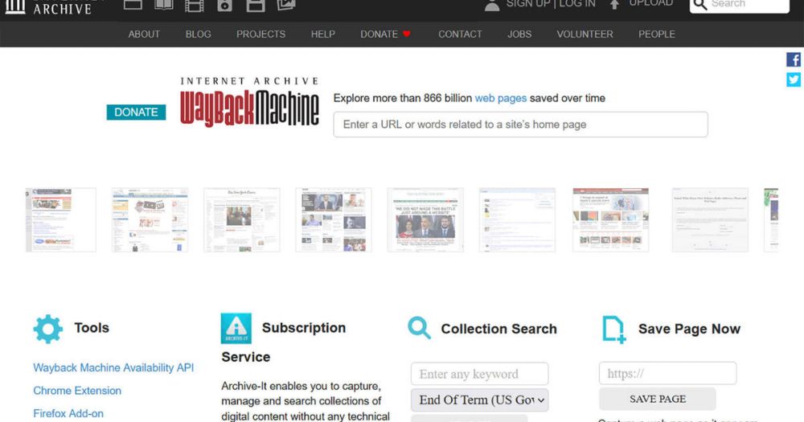Screen dimensions: 804x422
Task: Open the eighth text document thumbnail
Action: pos(710,220)
